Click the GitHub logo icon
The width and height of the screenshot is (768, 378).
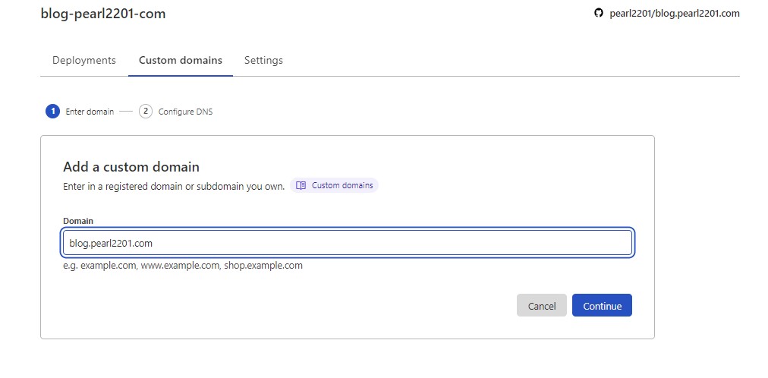click(x=599, y=14)
